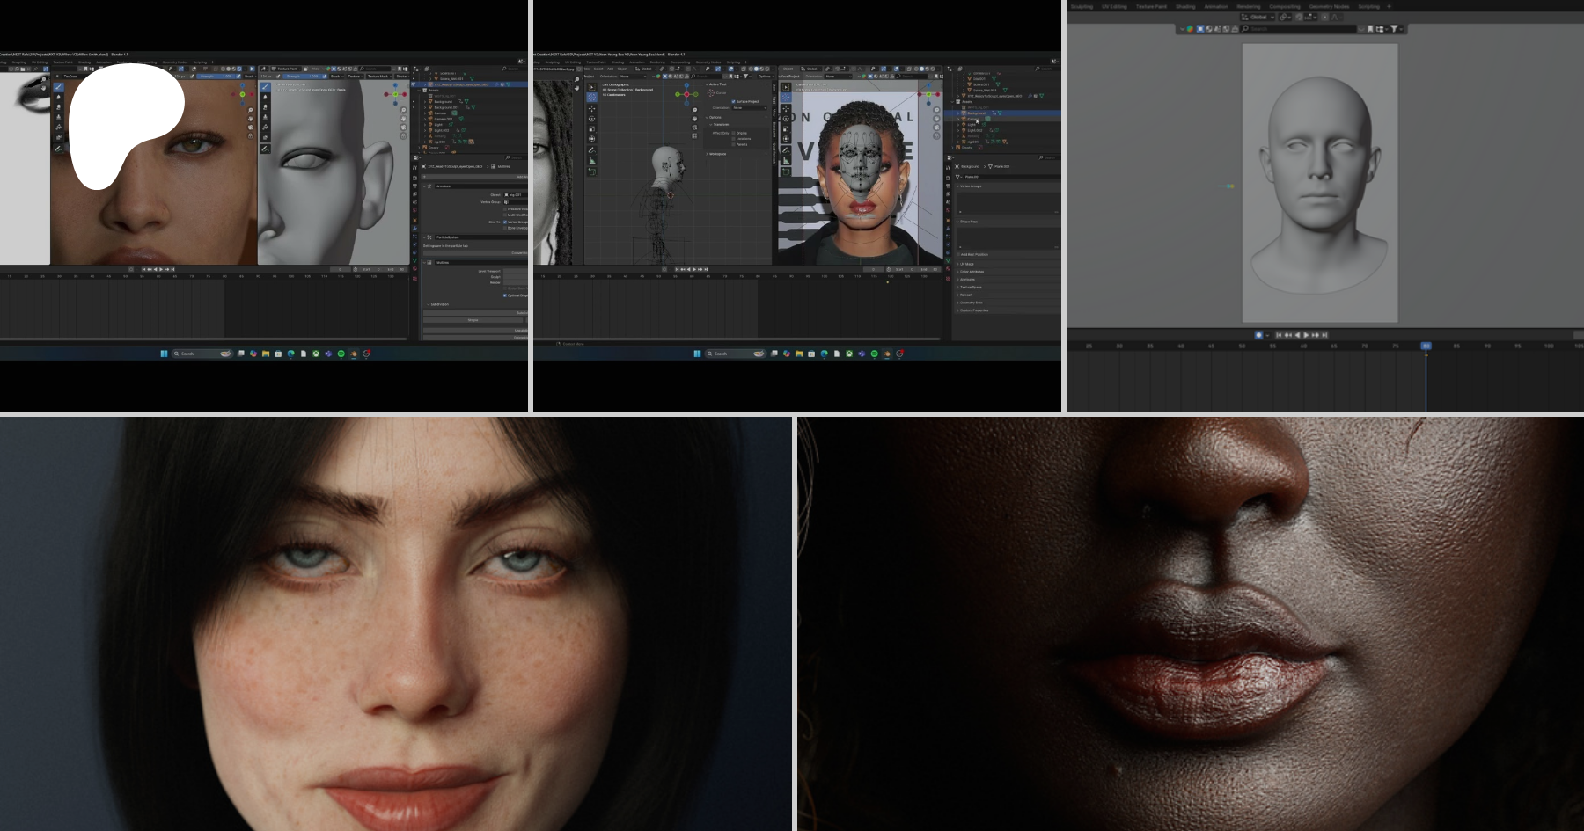The width and height of the screenshot is (1584, 831).
Task: Select the Rotate tool in Left Orthographic viewport
Action: pos(591,119)
